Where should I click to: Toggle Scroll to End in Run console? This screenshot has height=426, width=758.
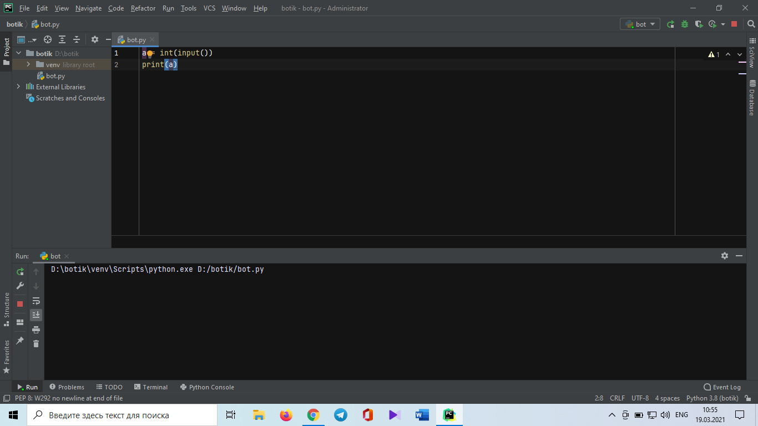[36, 315]
